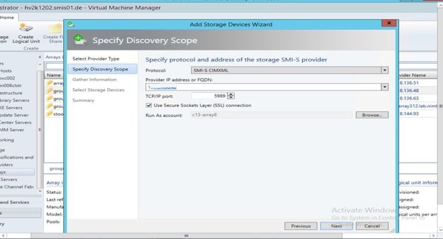
Task: Close the Add Storage Devices Wizard
Action: [389, 24]
